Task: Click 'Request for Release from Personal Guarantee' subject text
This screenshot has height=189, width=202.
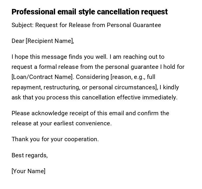Action: pyautogui.click(x=98, y=25)
